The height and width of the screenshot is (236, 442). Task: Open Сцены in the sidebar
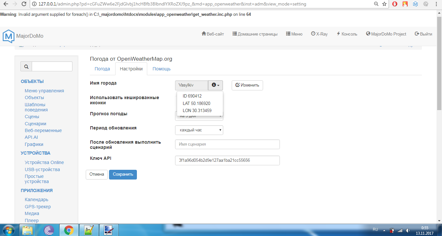point(32,117)
